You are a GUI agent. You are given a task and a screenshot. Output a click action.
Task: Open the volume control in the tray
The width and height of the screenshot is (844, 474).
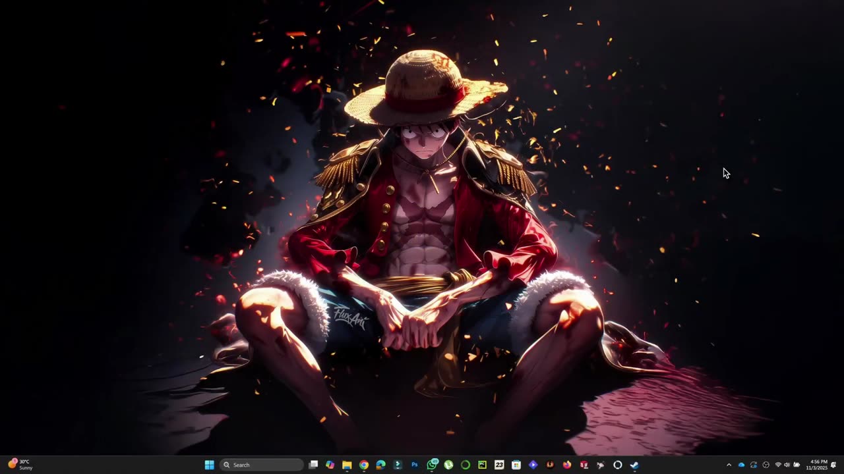787,465
